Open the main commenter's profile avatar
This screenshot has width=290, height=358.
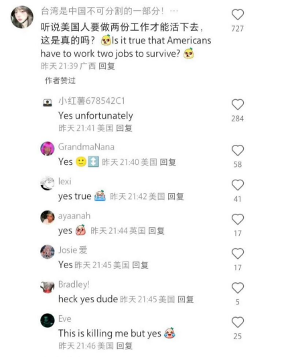coord(22,17)
